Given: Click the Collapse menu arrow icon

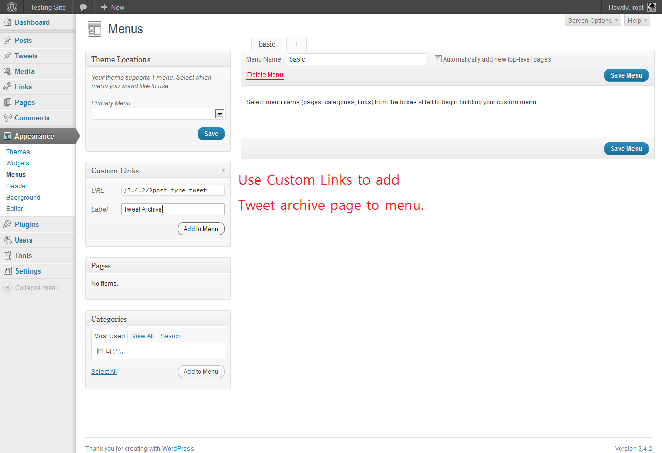Looking at the screenshot, I should [x=7, y=288].
